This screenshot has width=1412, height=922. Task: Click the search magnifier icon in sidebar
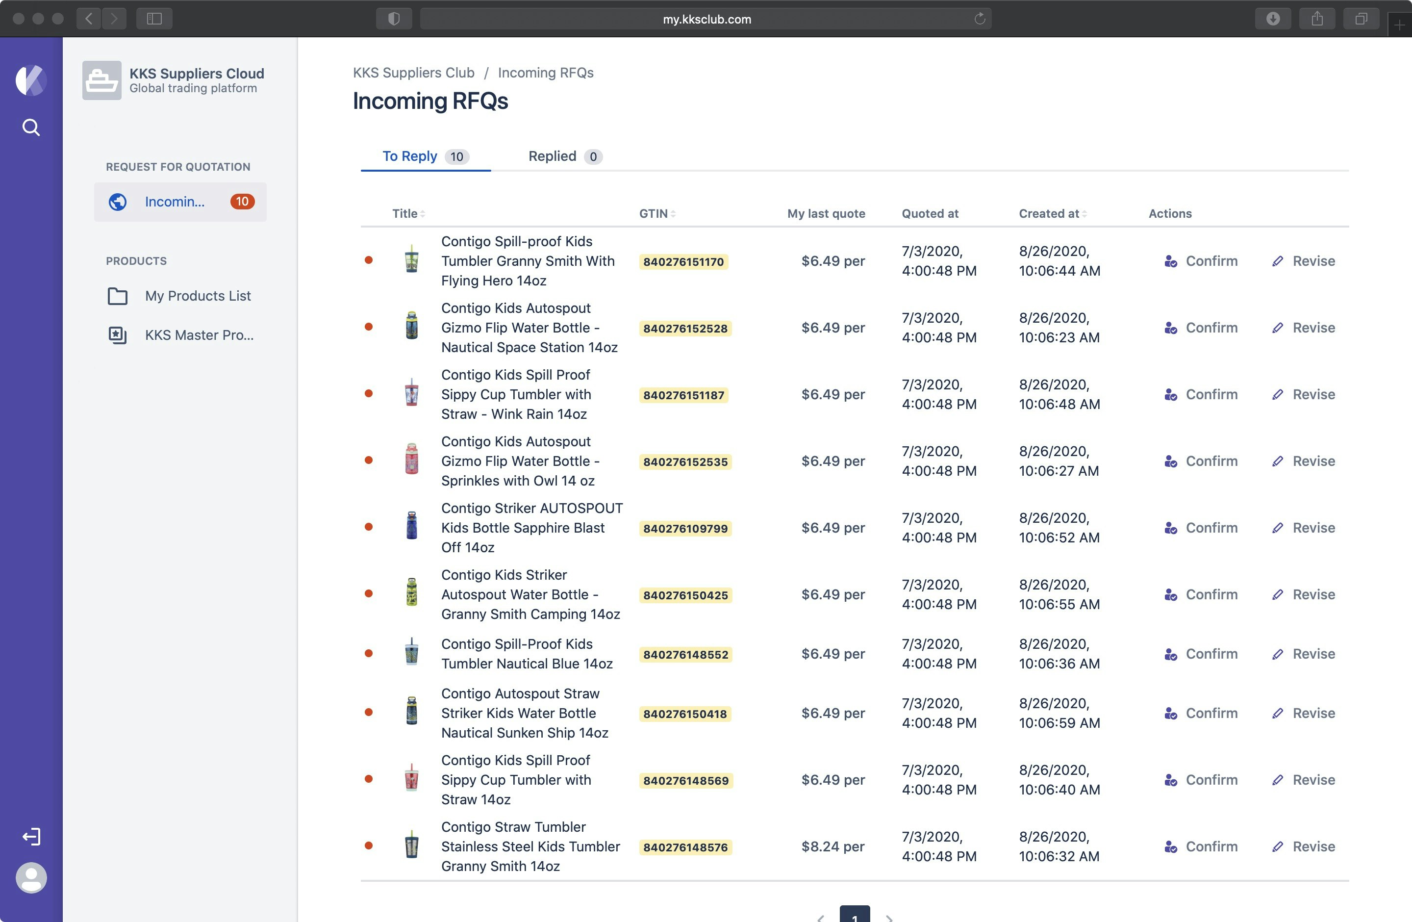[x=31, y=128]
